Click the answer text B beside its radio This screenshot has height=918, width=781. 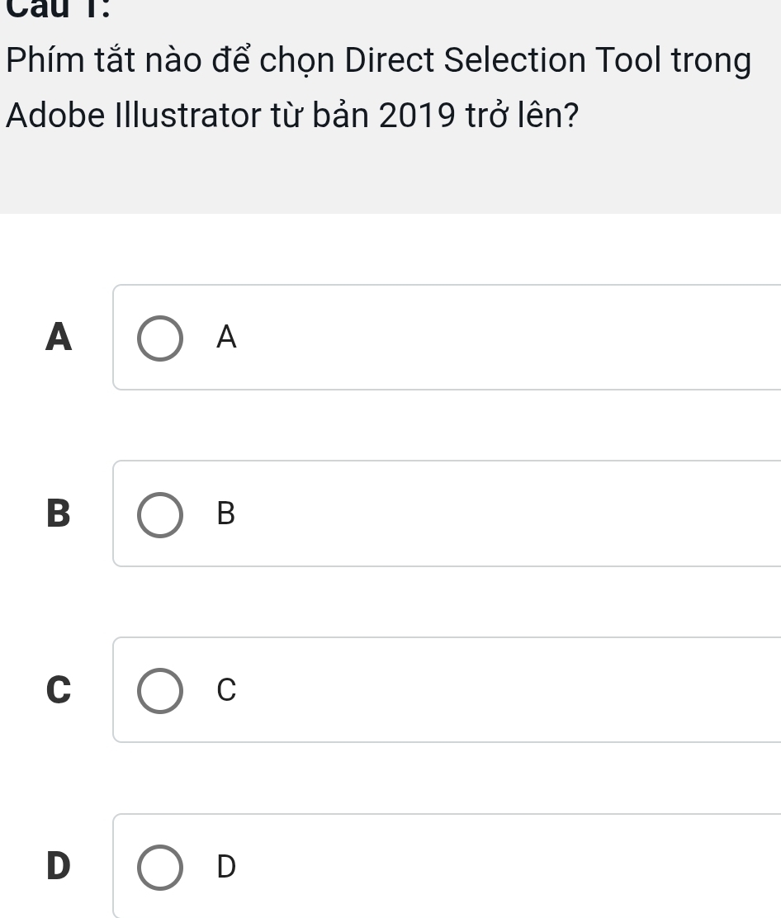click(x=226, y=514)
